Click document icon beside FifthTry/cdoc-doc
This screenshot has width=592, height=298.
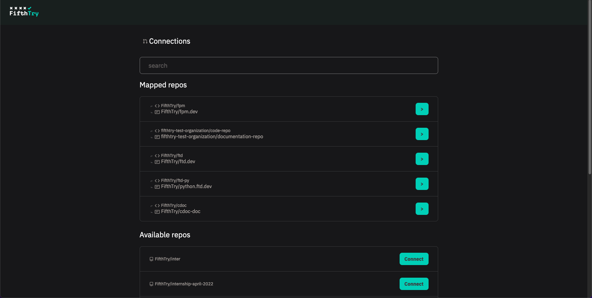[x=157, y=212]
